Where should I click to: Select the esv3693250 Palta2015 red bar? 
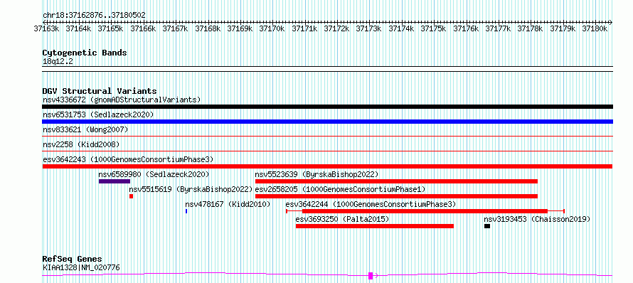[375, 226]
